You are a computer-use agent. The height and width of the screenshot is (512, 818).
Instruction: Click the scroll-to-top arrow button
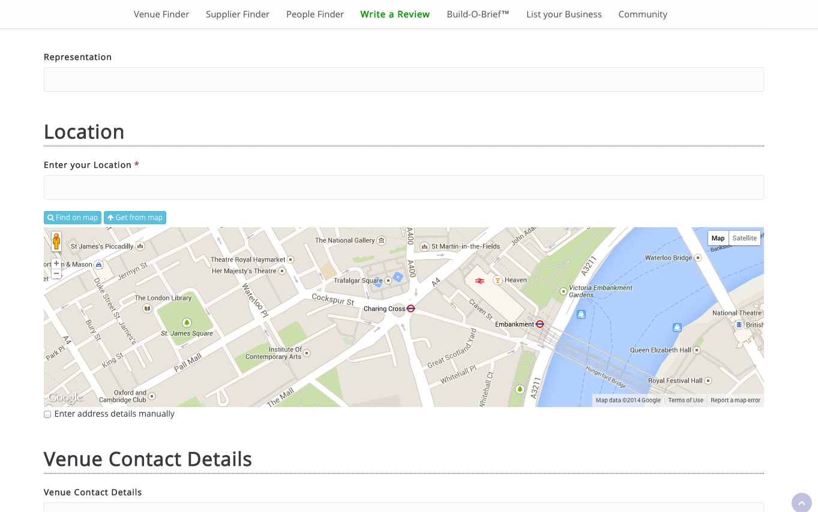pos(801,502)
